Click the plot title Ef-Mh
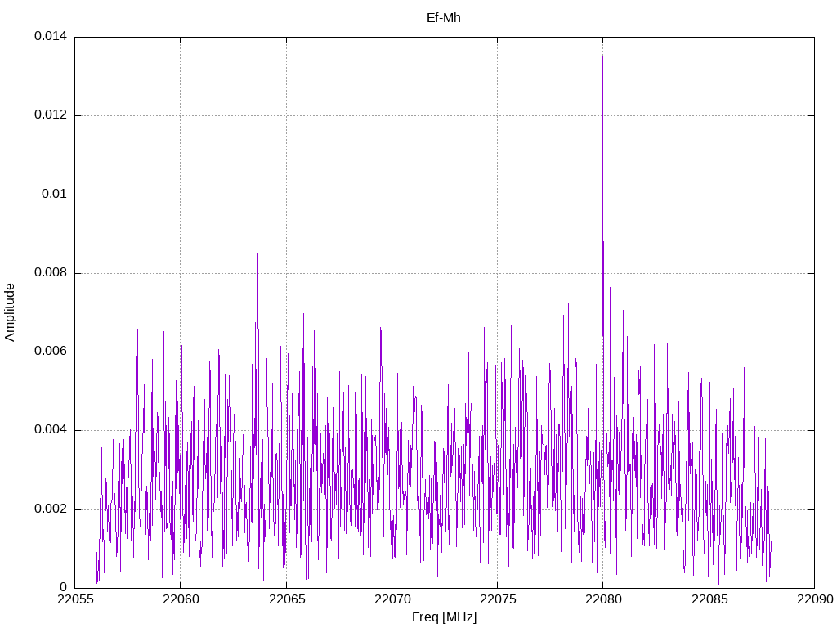The height and width of the screenshot is (628, 837). tap(444, 17)
